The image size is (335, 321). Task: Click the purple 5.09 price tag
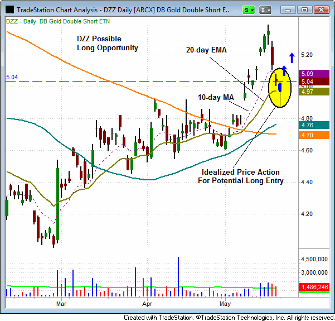314,74
